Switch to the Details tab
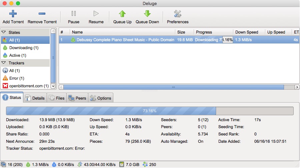 (35, 98)
